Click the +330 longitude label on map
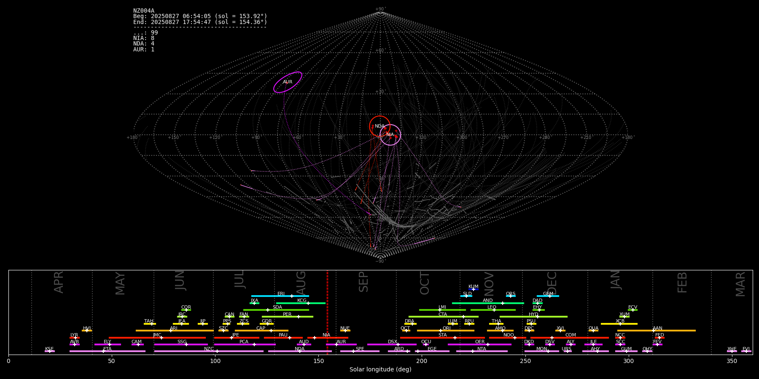 pos(420,137)
